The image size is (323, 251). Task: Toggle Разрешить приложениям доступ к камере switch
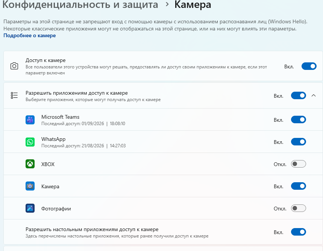[x=298, y=95]
